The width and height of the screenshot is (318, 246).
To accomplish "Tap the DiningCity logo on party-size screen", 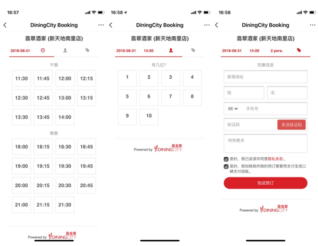I will pos(168,148).
